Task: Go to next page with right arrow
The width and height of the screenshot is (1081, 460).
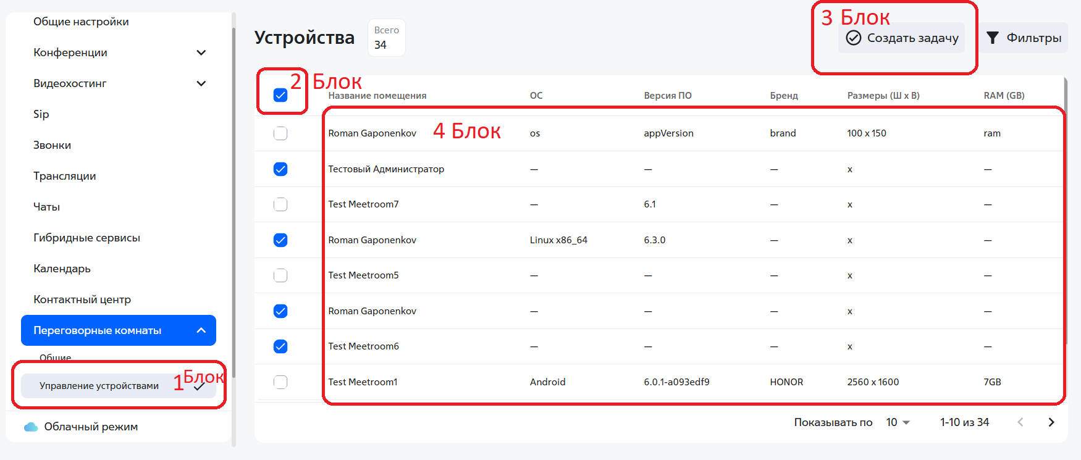Action: tap(1051, 422)
